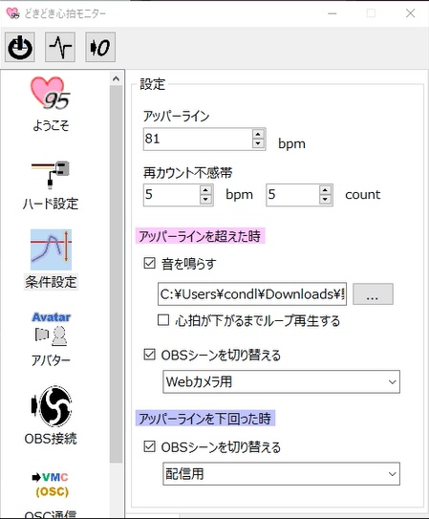Viewport: 429px width, 519px height.
Task: Minimize the どきどき心拍モニター window
Action: pos(332,13)
